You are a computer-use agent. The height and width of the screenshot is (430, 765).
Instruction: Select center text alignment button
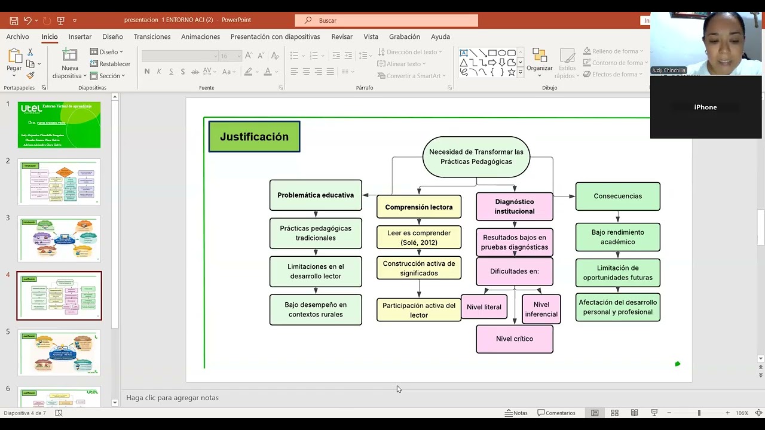[x=306, y=72]
